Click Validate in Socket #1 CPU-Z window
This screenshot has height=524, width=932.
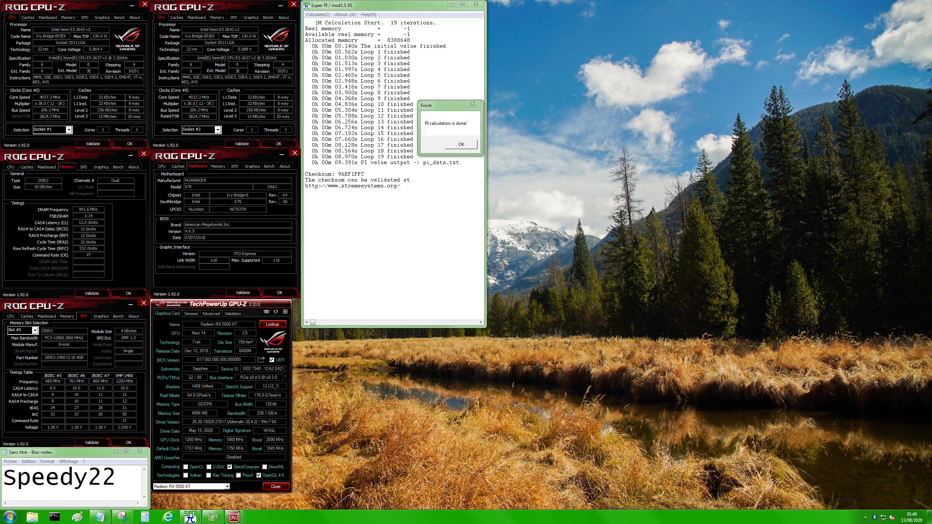[x=93, y=144]
